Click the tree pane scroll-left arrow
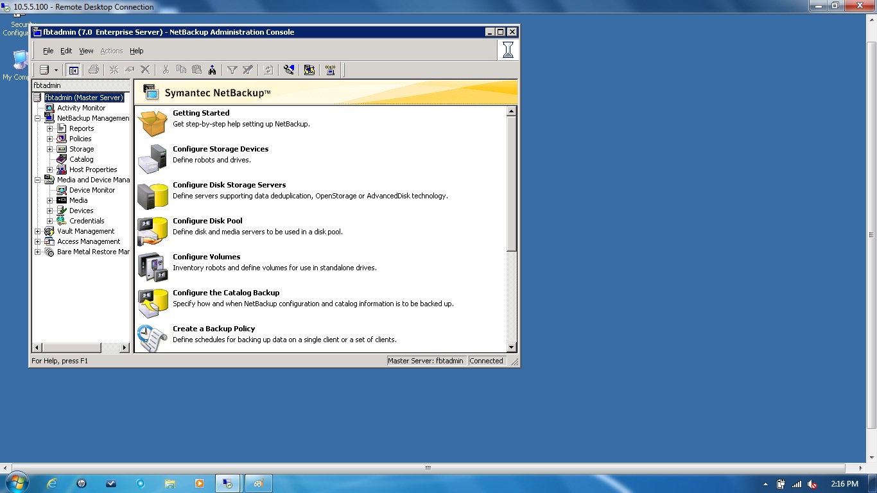The width and height of the screenshot is (877, 493). (x=37, y=347)
